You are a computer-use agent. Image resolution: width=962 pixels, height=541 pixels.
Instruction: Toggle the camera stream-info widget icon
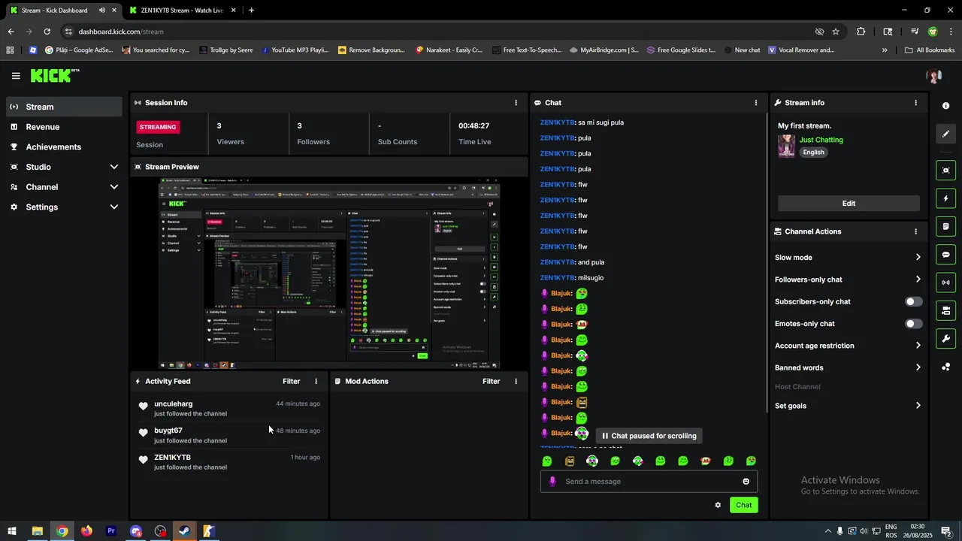click(x=946, y=310)
